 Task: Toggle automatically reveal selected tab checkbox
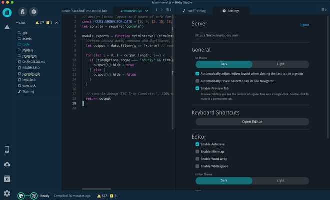pyautogui.click(x=197, y=81)
